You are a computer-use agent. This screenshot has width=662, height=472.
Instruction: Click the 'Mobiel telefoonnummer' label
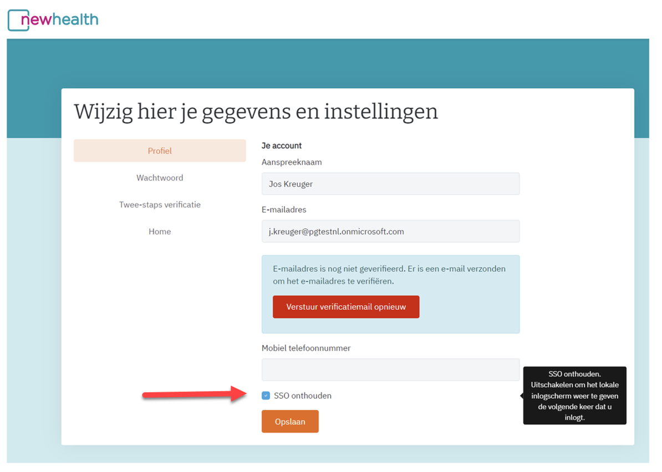click(x=306, y=348)
